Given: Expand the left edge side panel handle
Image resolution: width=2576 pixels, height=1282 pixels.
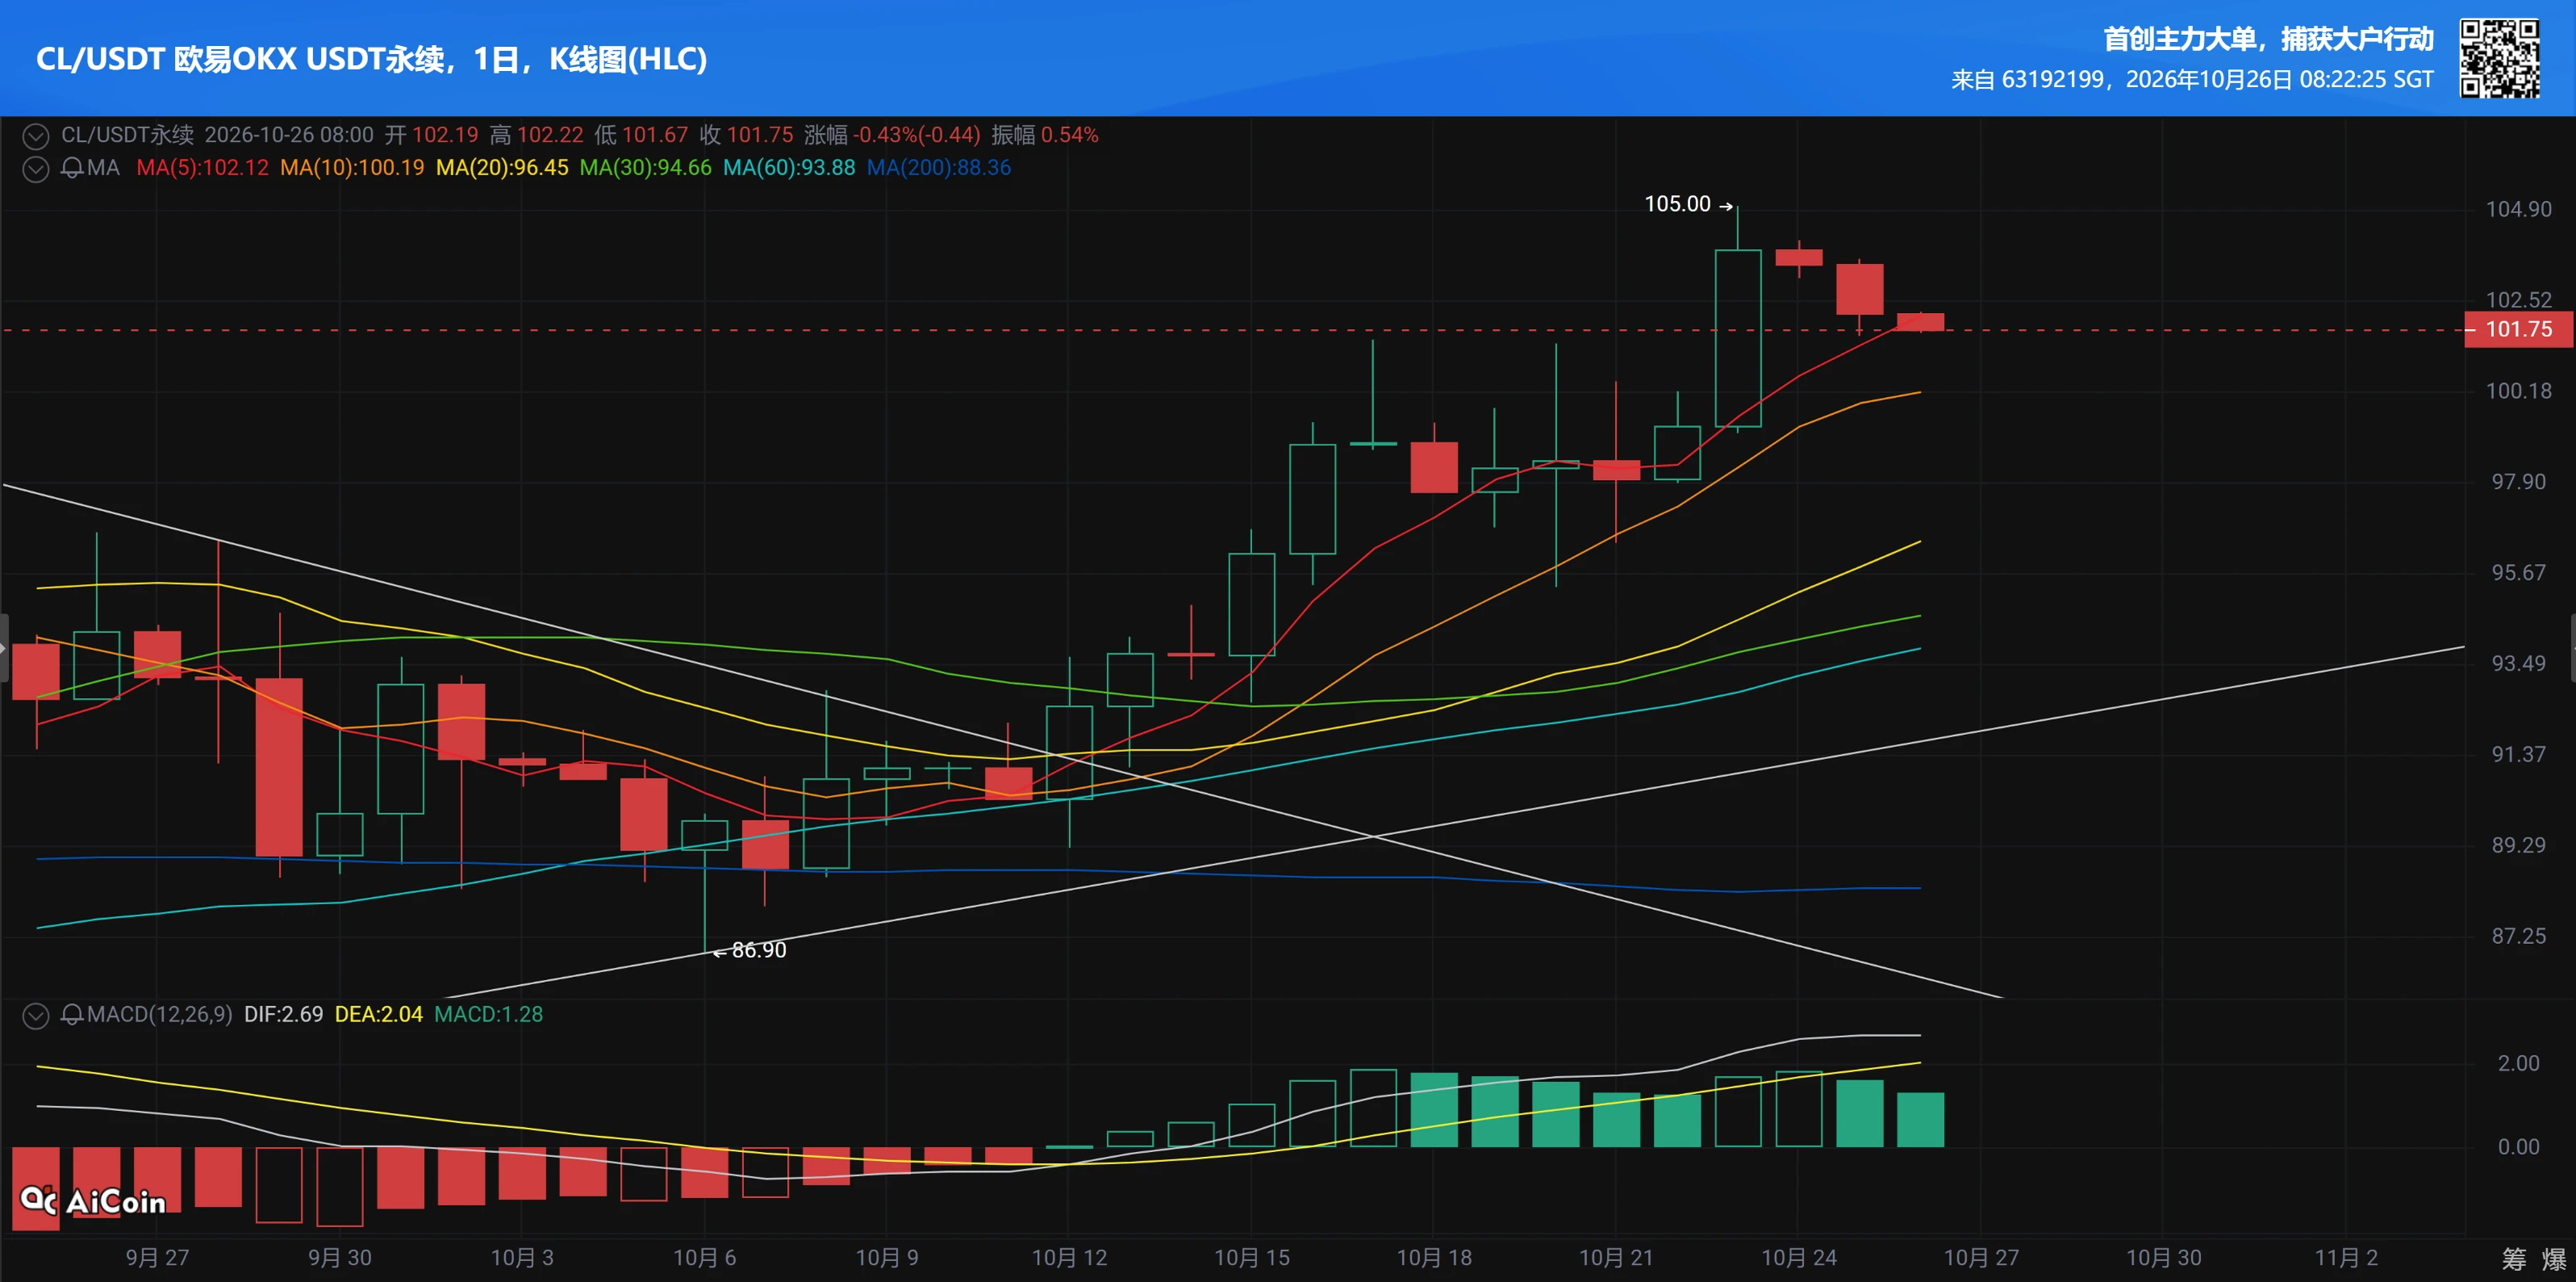Looking at the screenshot, I should click(4, 648).
